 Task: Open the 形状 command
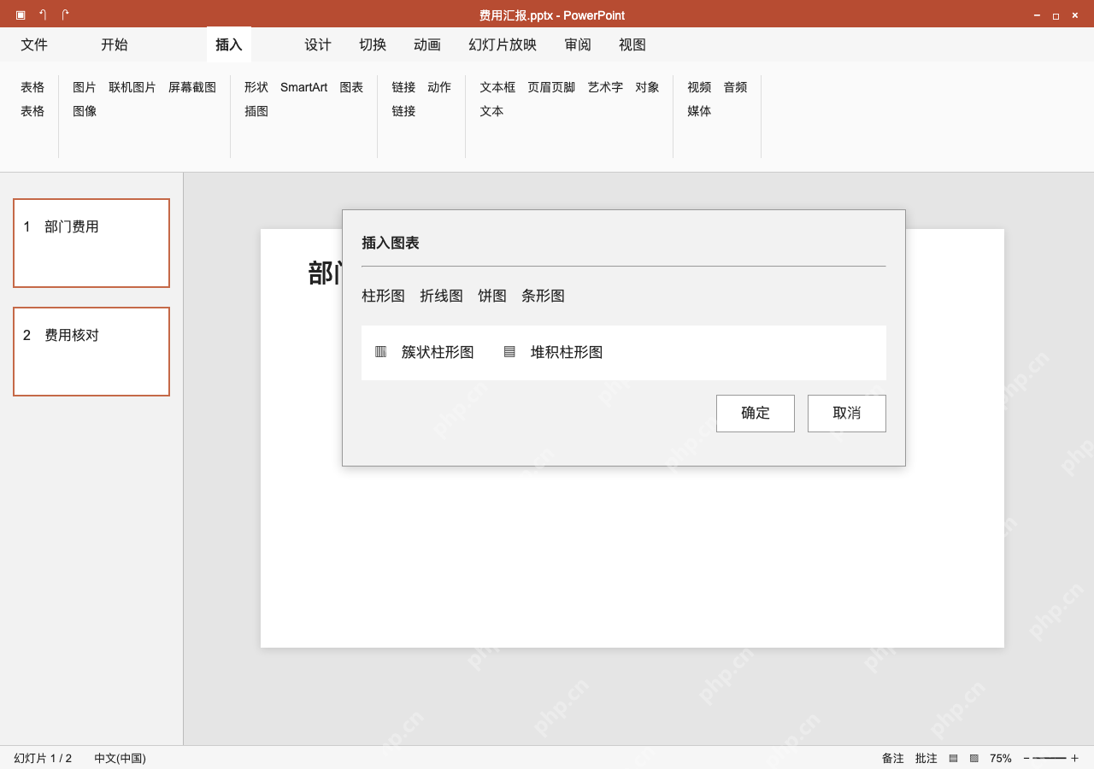coord(256,87)
